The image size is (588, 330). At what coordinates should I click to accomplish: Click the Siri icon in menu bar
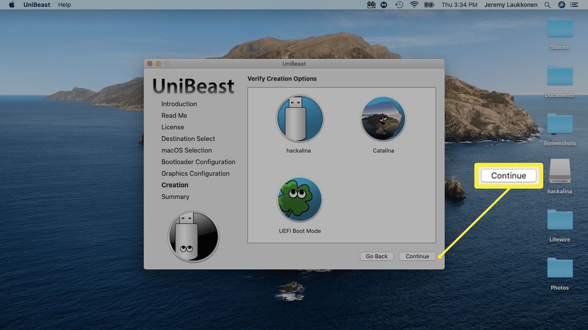(561, 5)
